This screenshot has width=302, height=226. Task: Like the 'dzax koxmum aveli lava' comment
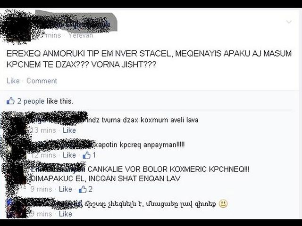click(x=69, y=130)
